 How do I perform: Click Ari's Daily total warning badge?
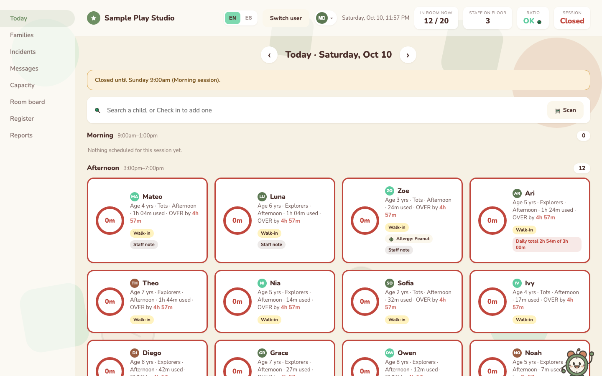[547, 244]
